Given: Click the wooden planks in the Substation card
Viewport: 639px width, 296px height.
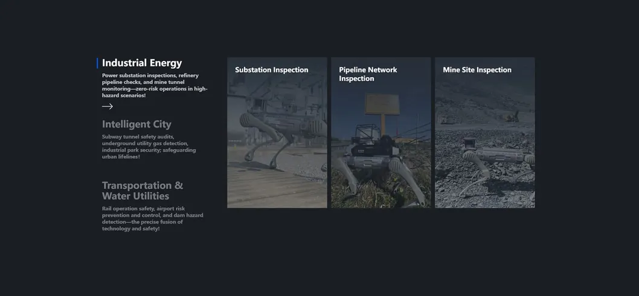Looking at the screenshot, I should [269, 187].
